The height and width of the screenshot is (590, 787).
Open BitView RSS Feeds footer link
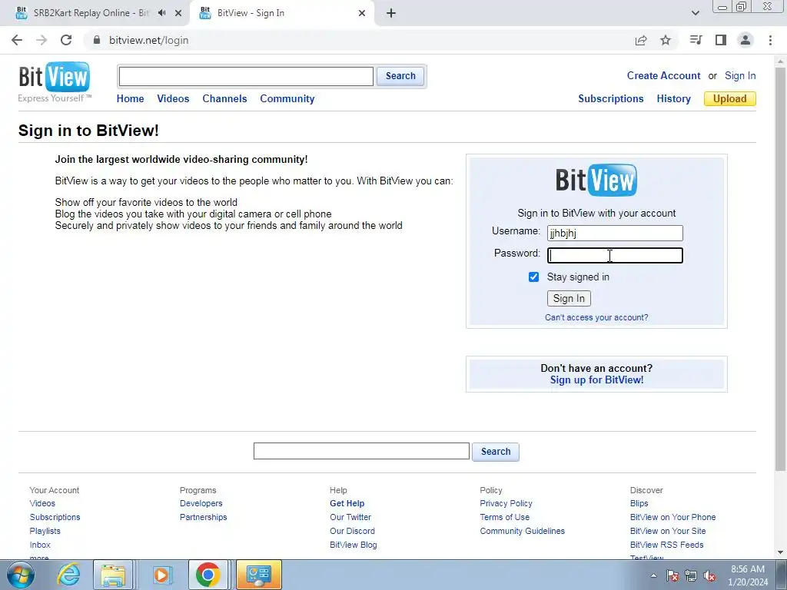click(x=666, y=545)
